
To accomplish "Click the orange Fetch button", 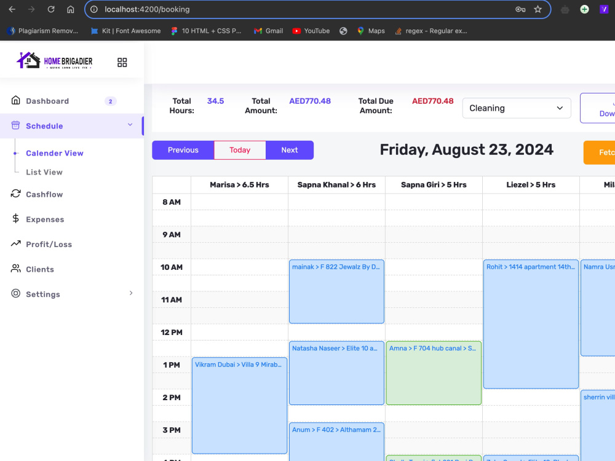I will click(x=599, y=152).
